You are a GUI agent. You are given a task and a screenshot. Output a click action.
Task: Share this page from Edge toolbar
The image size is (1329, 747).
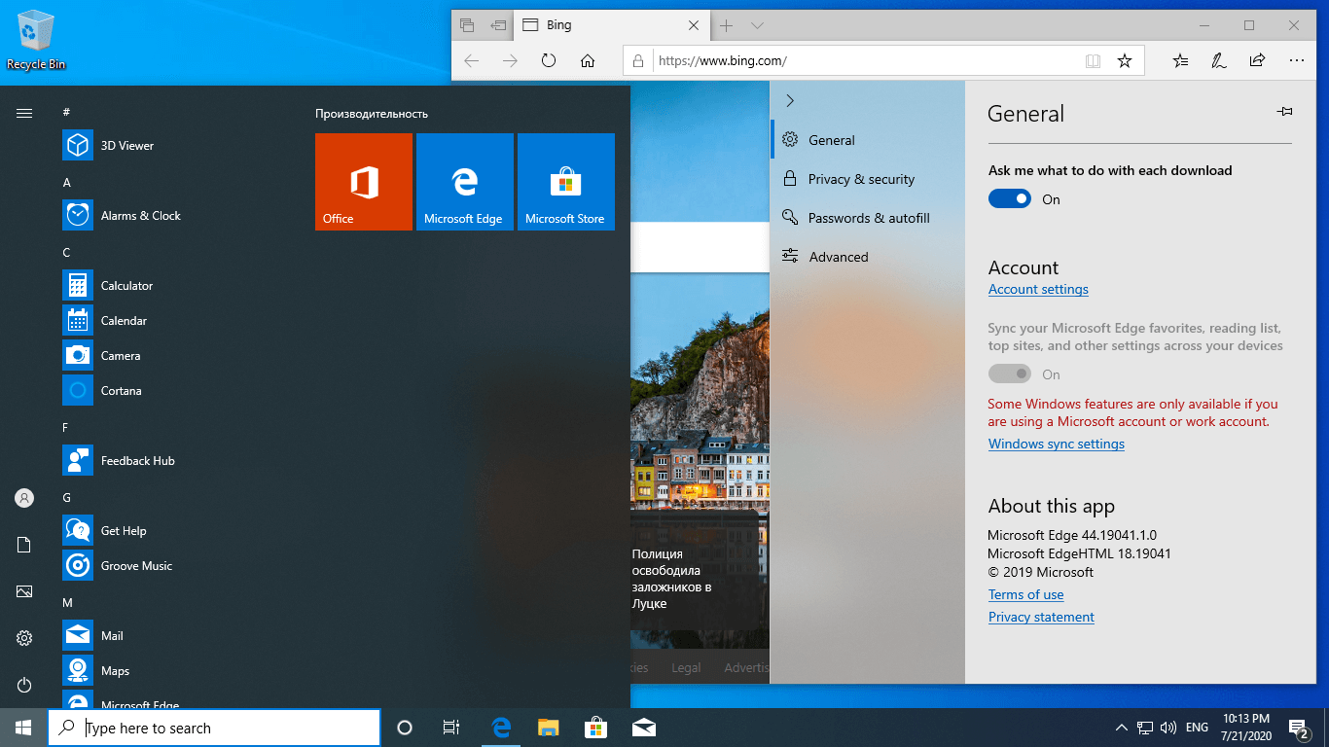pos(1257,60)
